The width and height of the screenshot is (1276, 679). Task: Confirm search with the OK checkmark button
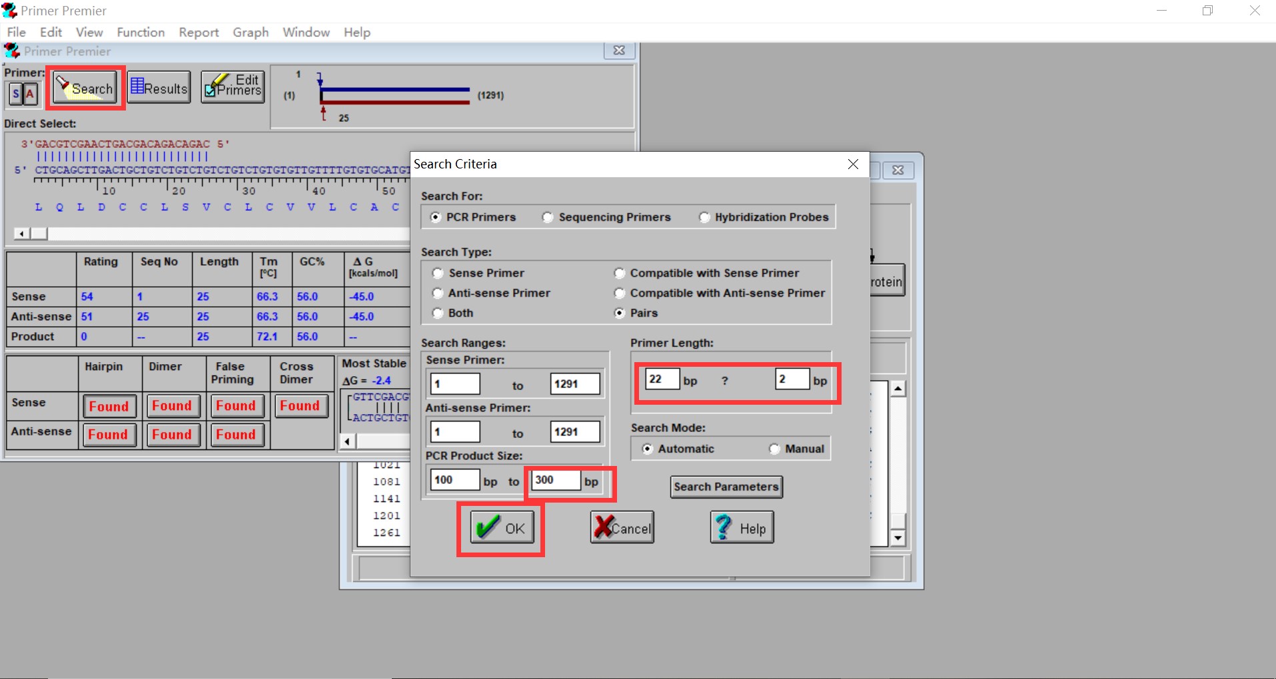point(502,528)
